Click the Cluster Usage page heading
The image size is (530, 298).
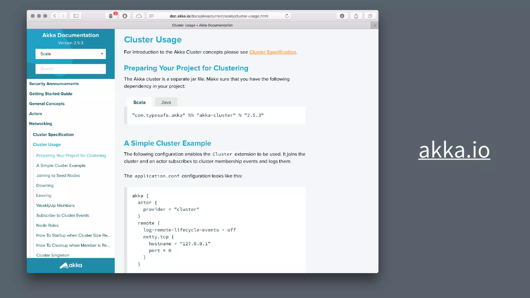[153, 40]
